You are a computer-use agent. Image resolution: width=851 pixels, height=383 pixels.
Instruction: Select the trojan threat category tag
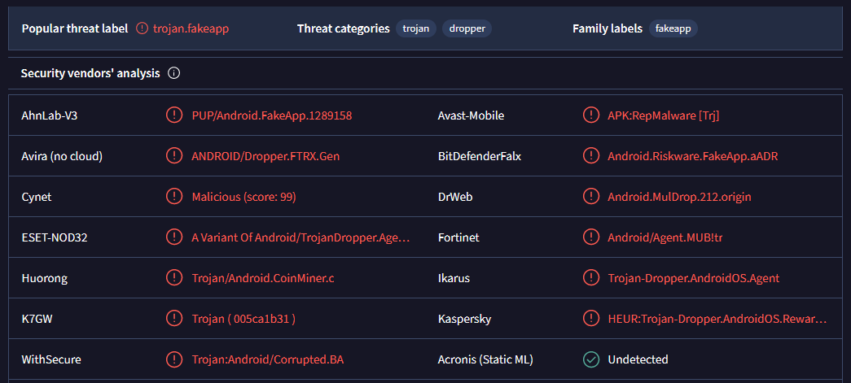click(x=416, y=28)
